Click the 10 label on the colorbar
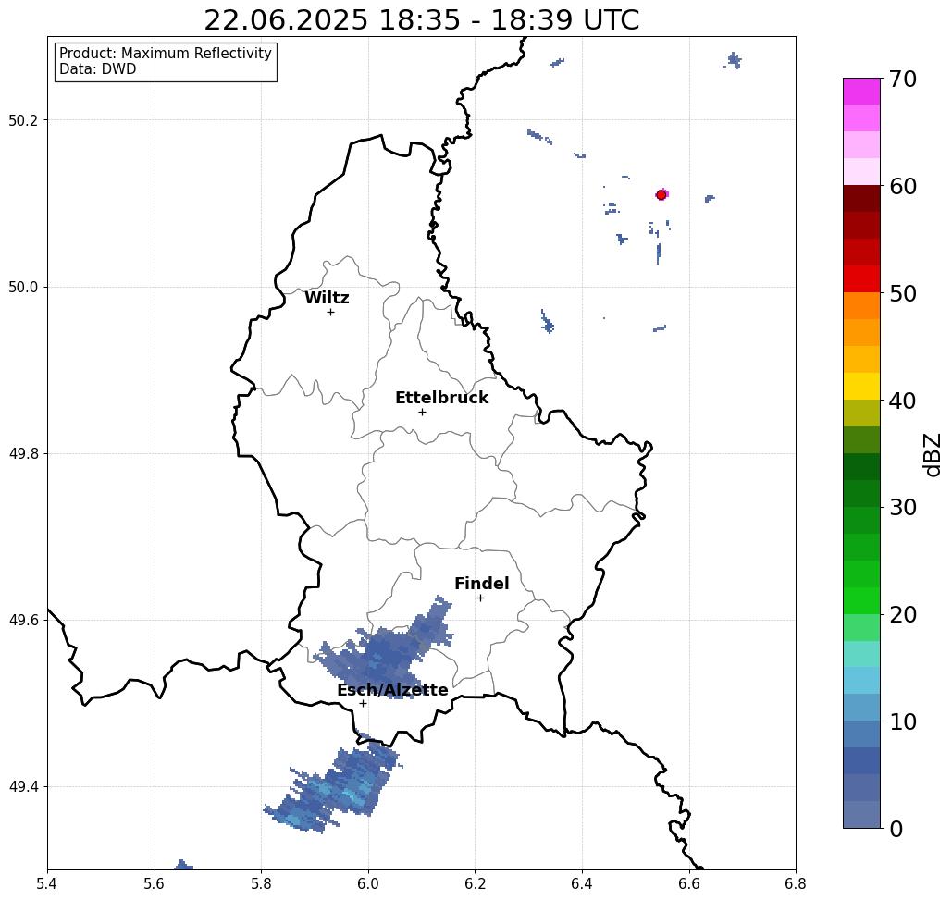952x900 pixels. point(903,721)
